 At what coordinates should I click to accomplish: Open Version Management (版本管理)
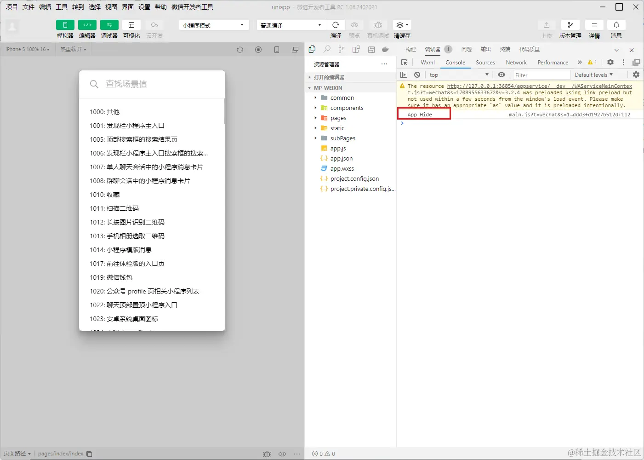(x=570, y=25)
